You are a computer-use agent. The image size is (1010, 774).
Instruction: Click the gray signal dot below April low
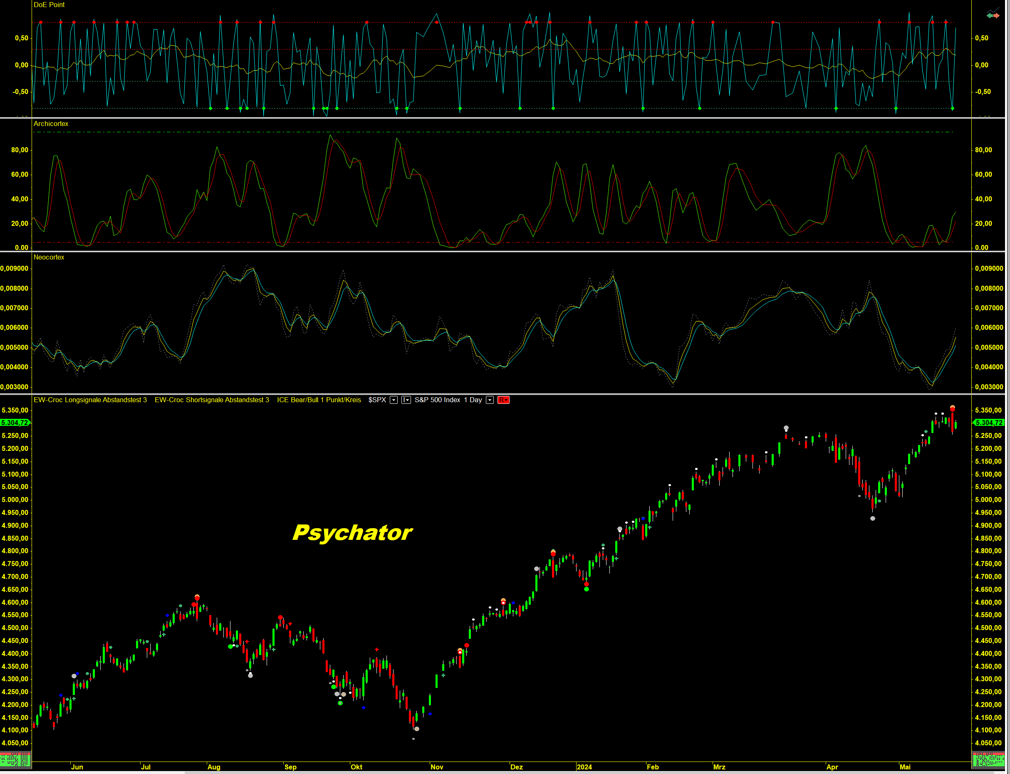[x=873, y=518]
